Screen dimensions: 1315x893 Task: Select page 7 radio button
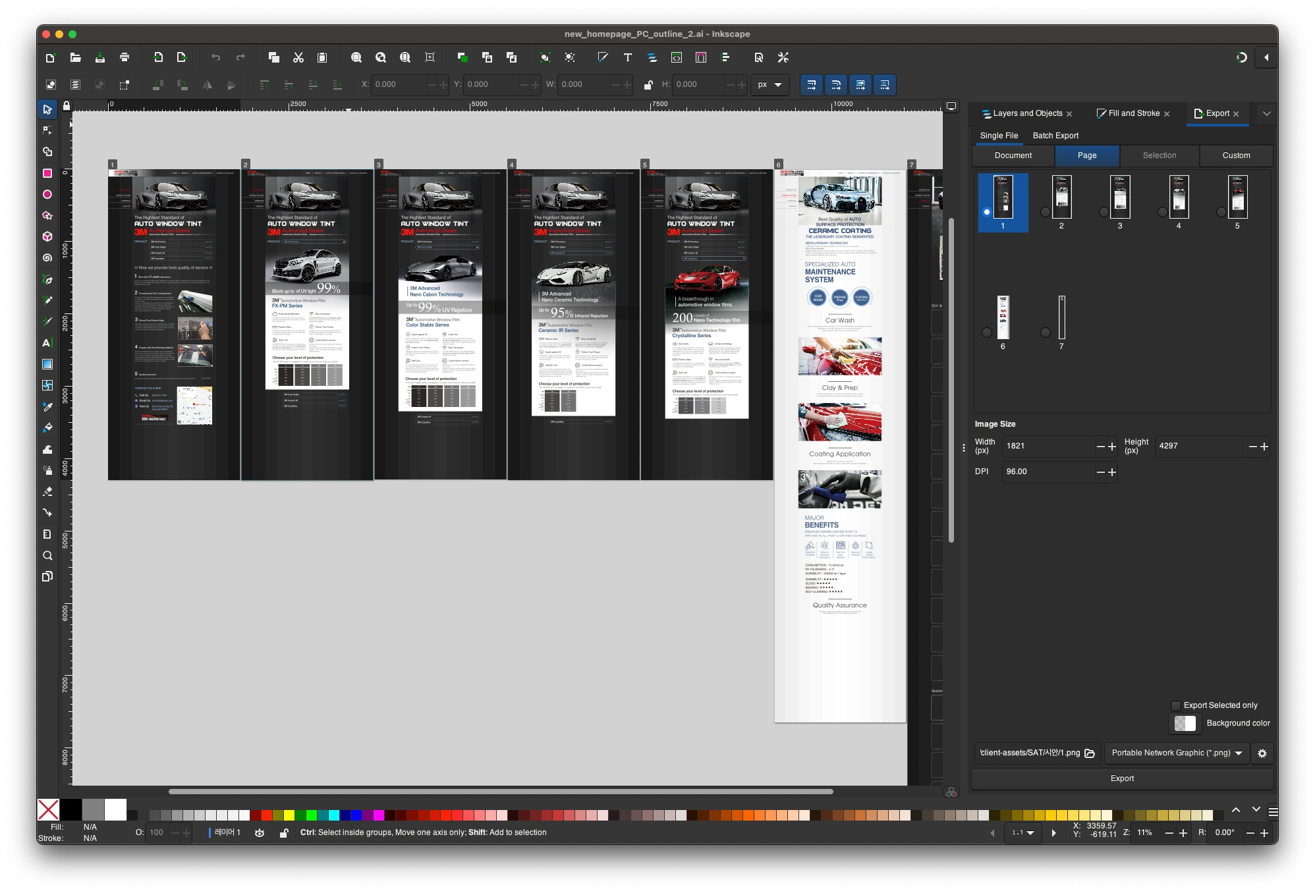coord(1046,333)
